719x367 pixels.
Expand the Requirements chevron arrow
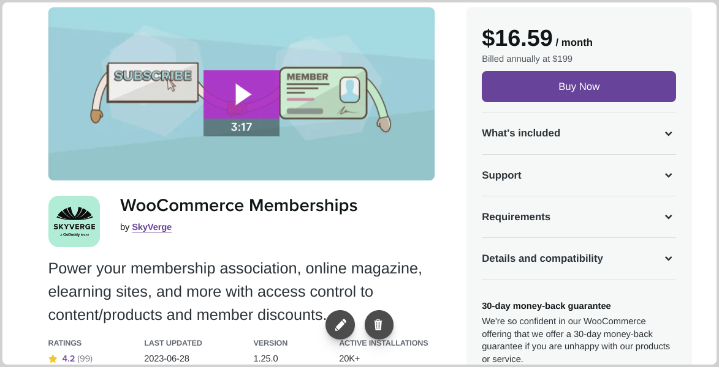click(x=669, y=217)
